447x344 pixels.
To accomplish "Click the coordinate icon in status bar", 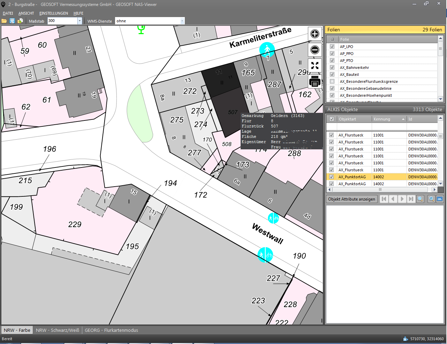I will pos(406,339).
